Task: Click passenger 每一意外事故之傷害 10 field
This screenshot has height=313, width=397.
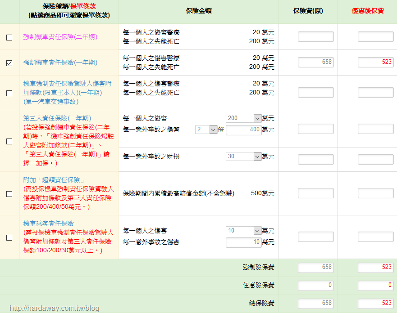Action: pyautogui.click(x=244, y=242)
